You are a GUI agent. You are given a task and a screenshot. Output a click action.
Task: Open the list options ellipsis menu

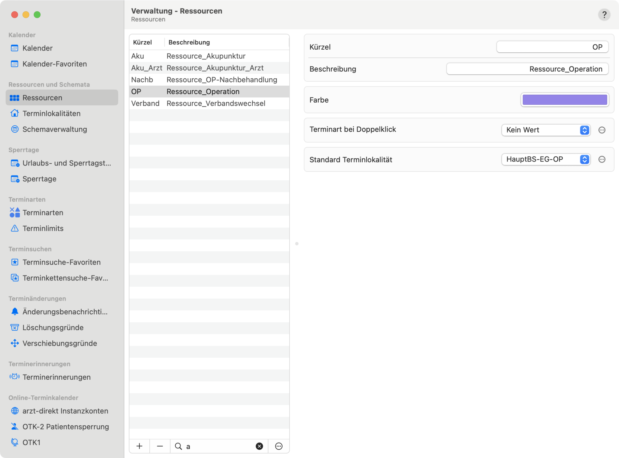(279, 446)
